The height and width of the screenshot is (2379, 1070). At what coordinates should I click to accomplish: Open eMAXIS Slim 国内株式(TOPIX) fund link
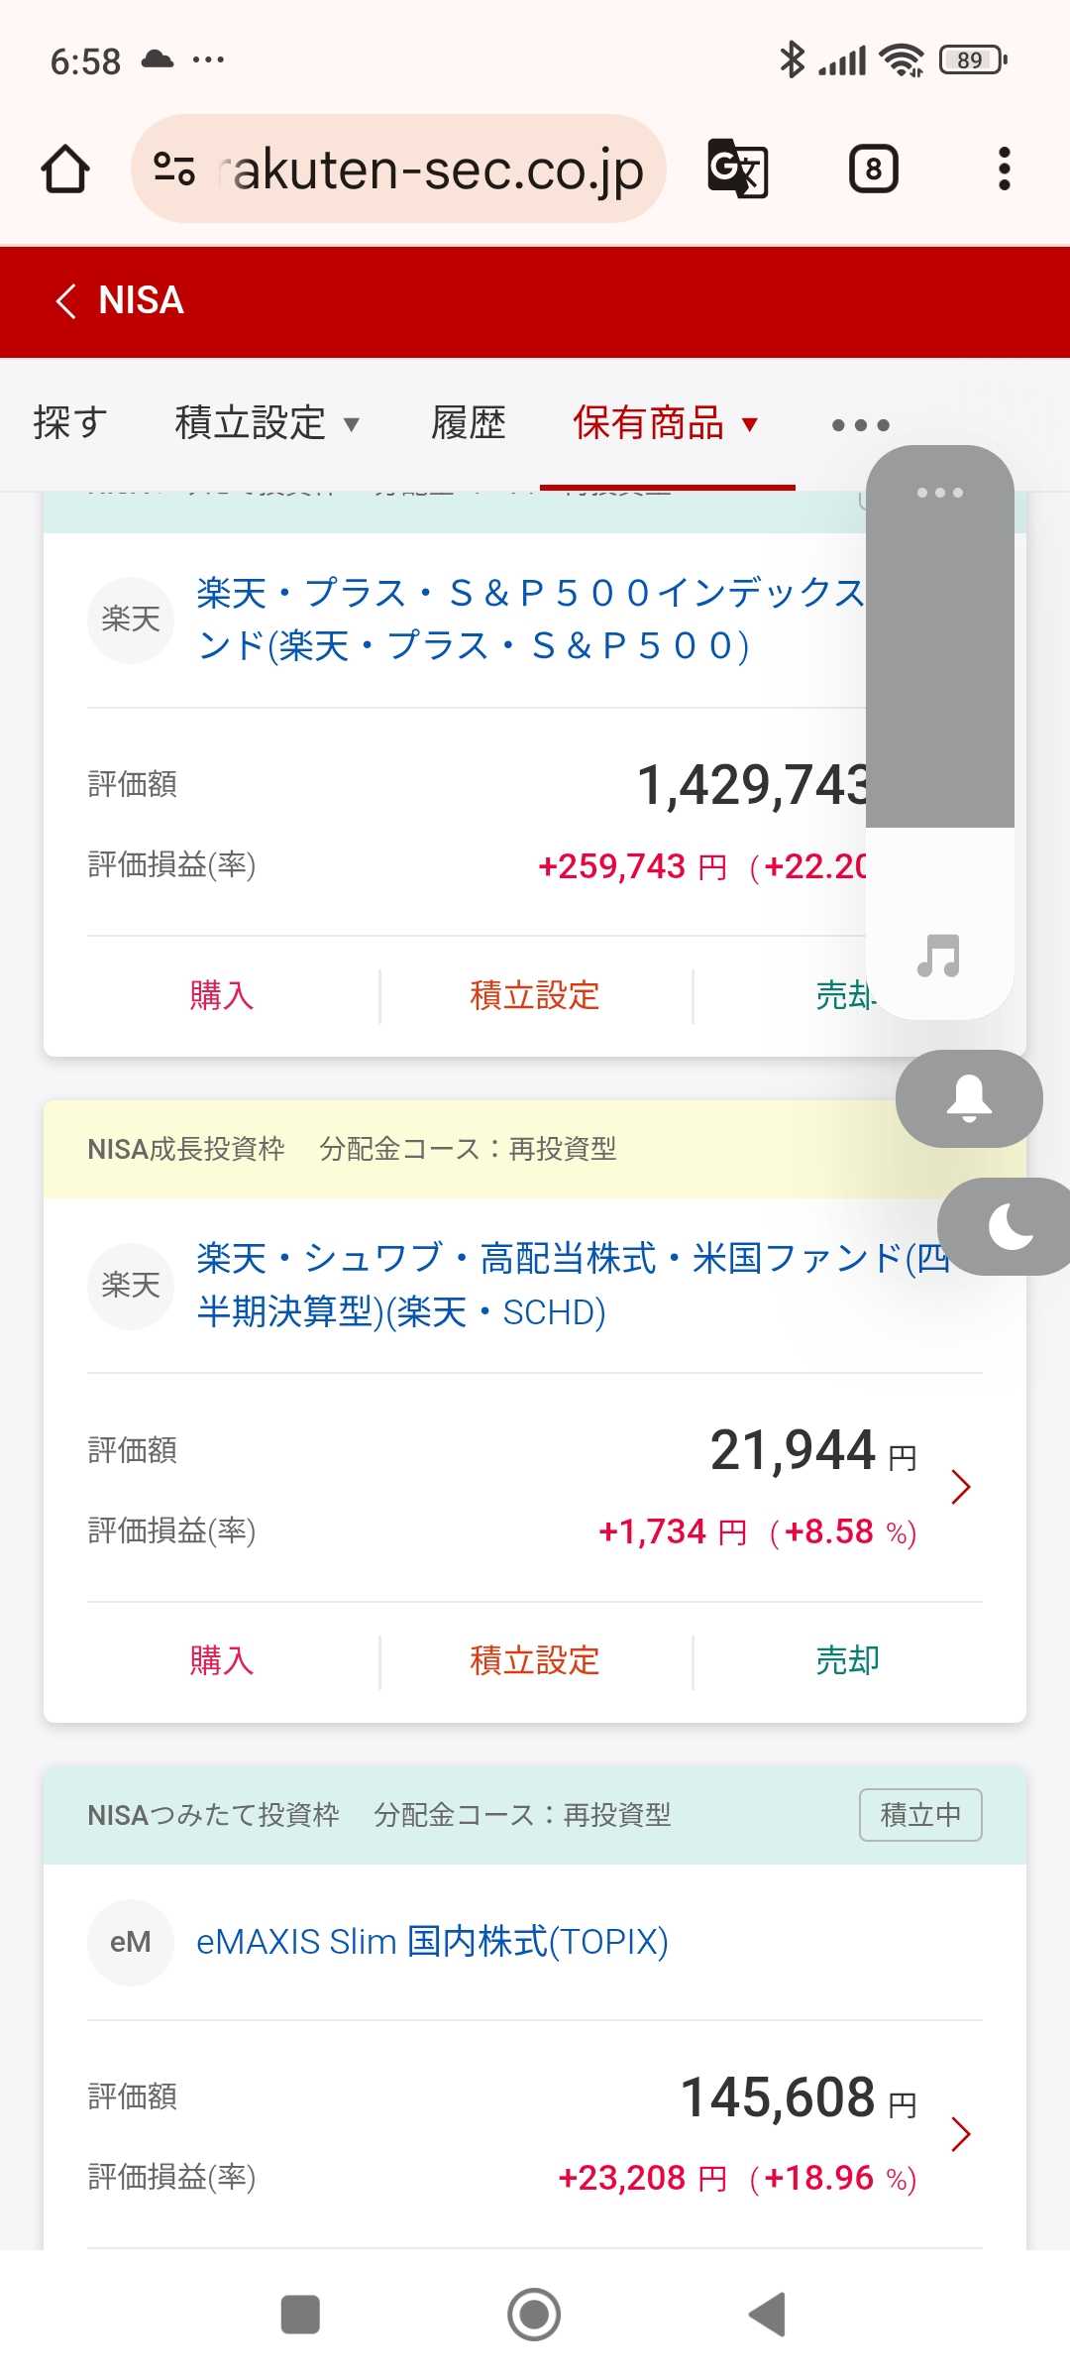tap(432, 1942)
